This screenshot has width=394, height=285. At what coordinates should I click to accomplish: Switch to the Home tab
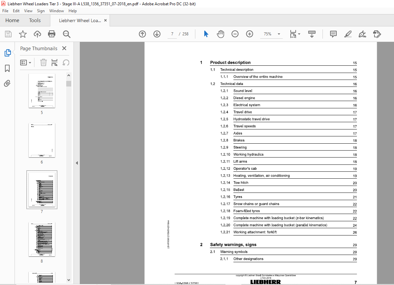click(12, 20)
